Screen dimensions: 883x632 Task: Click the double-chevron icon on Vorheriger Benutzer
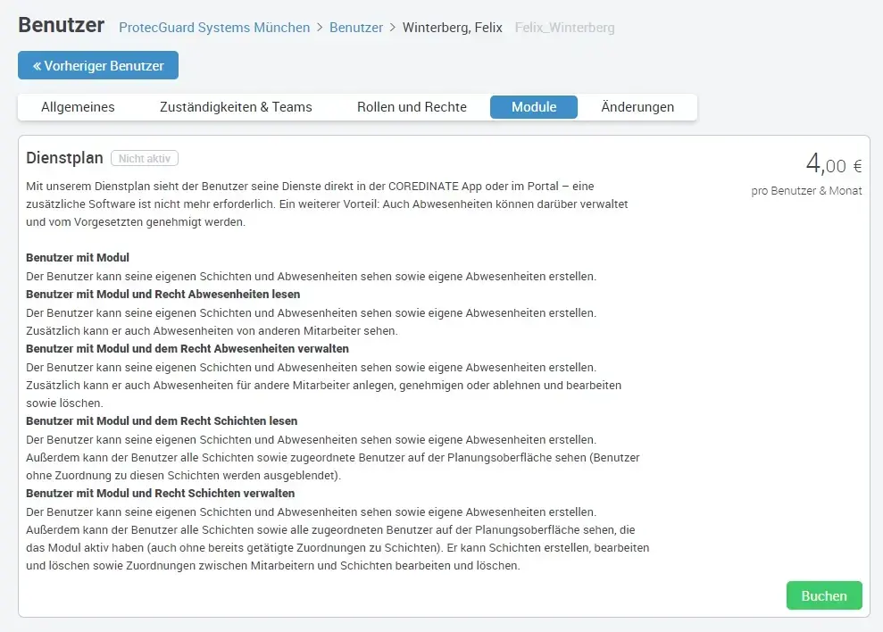click(x=37, y=64)
